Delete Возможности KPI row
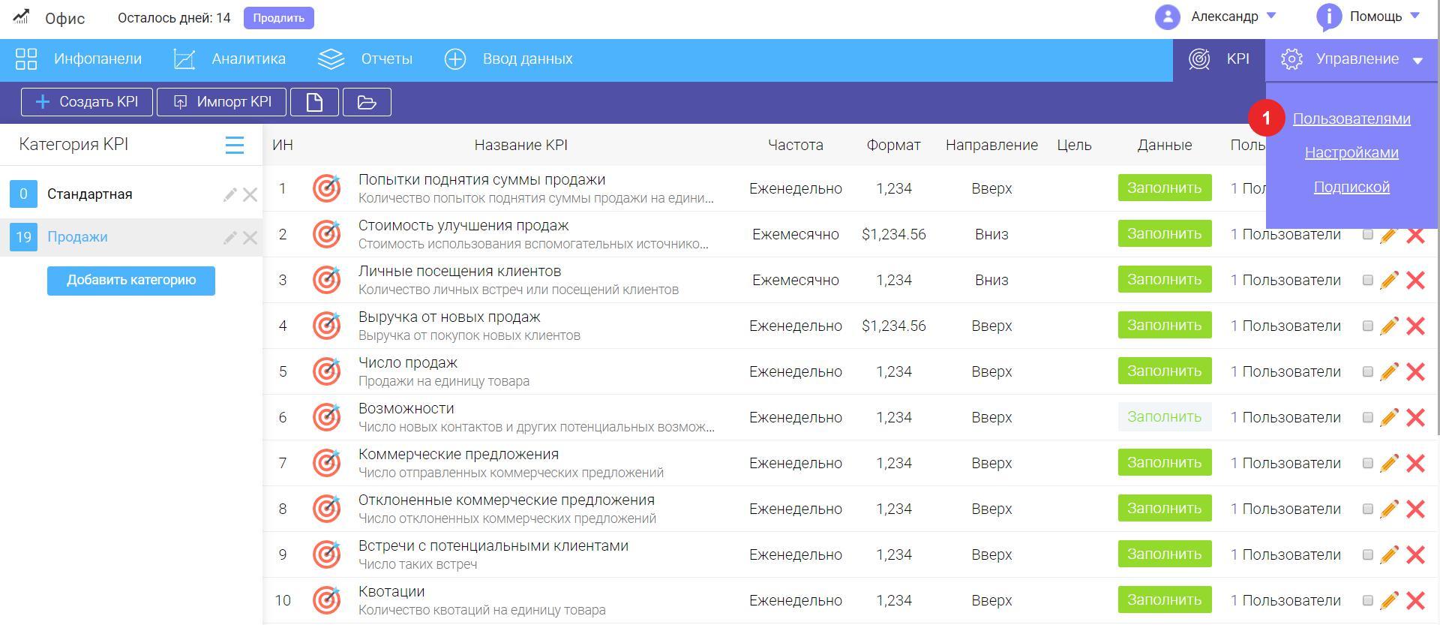Screen dimensions: 1440x625 [1415, 418]
